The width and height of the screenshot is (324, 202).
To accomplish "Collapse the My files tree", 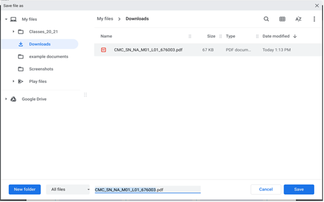I will [x=6, y=20].
